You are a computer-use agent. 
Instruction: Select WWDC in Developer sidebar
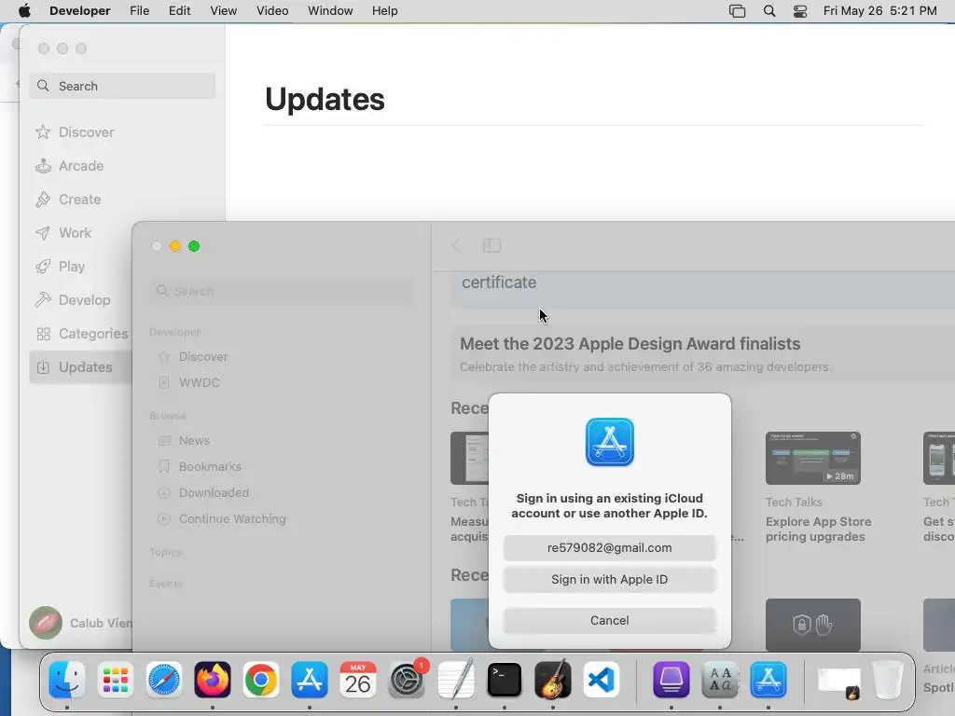point(199,382)
